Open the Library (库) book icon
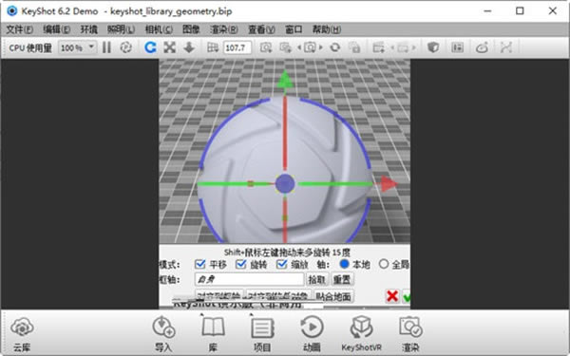 (213, 333)
